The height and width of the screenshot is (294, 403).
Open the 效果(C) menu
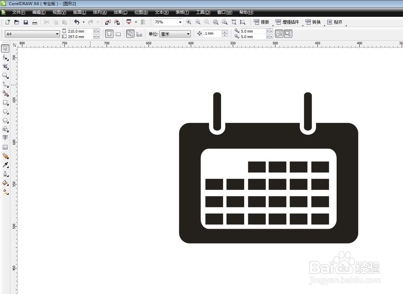pos(120,12)
